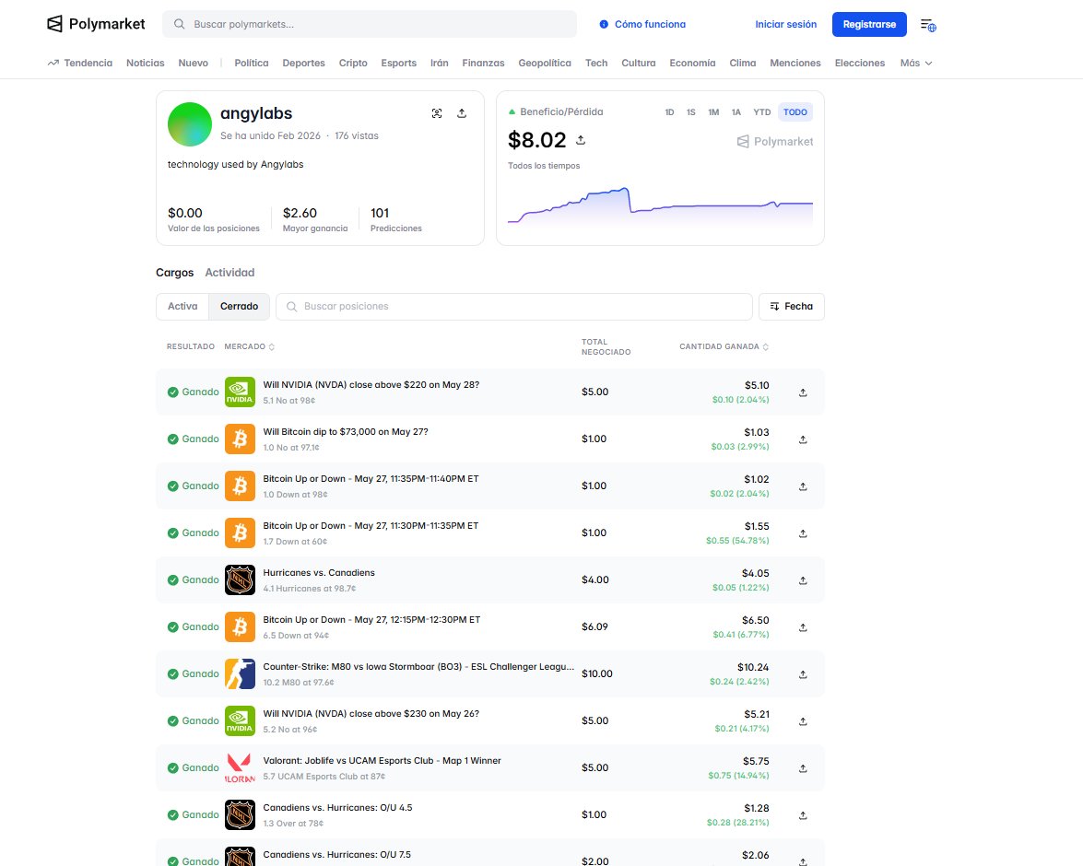Share the Canadiens vs. Hurricanes O/U 4.5 result
The height and width of the screenshot is (866, 1083).
pyautogui.click(x=803, y=815)
